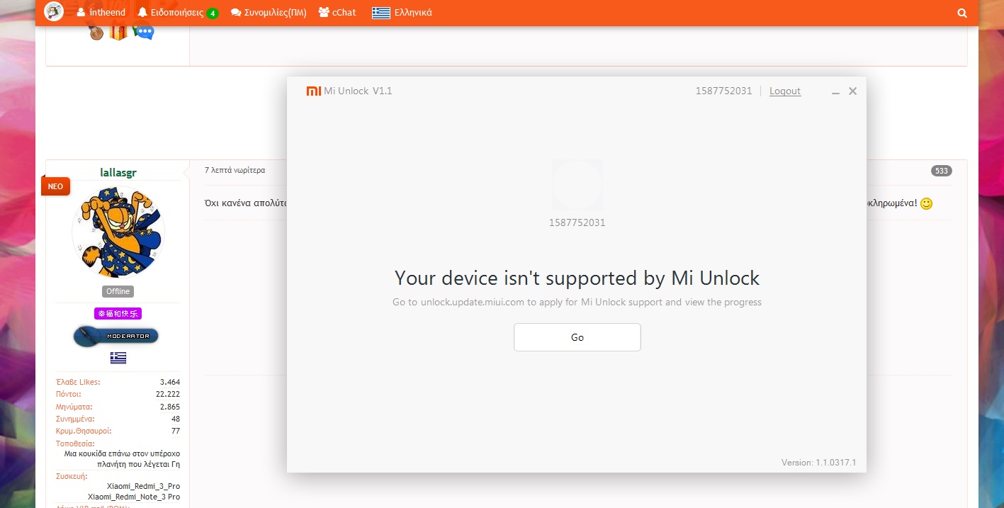The image size is (1004, 508).
Task: Click the gift box icon above the post
Action: pyautogui.click(x=118, y=31)
